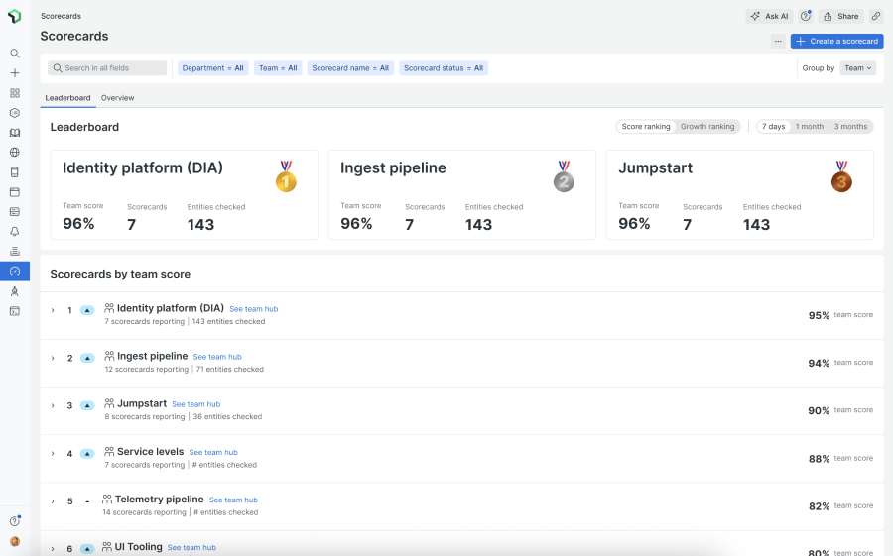
Task: Select the 1 month time range
Action: 810,126
